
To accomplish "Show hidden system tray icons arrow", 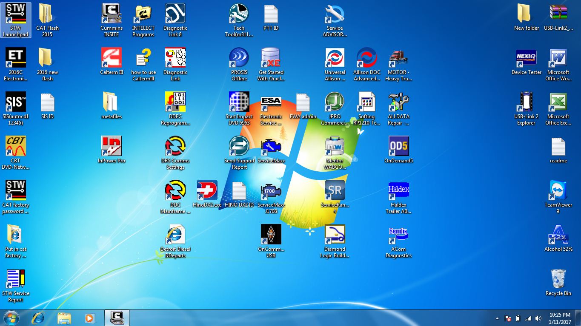I will (x=497, y=318).
